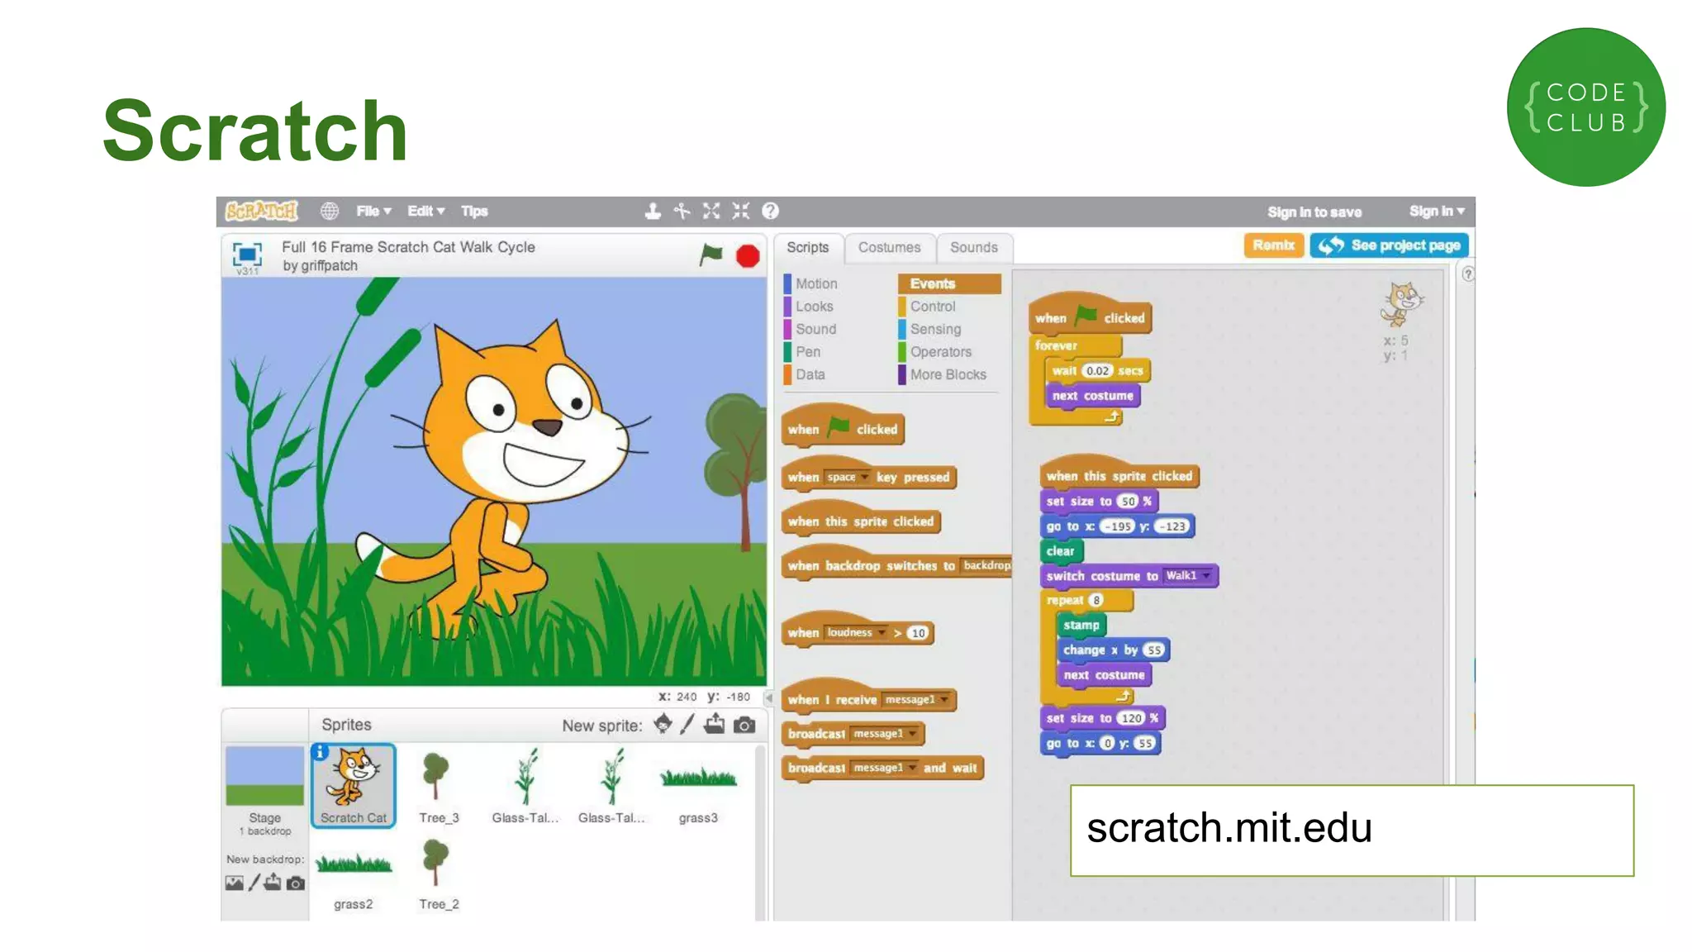1692x952 pixels.
Task: Open the language globe menu
Action: click(330, 212)
